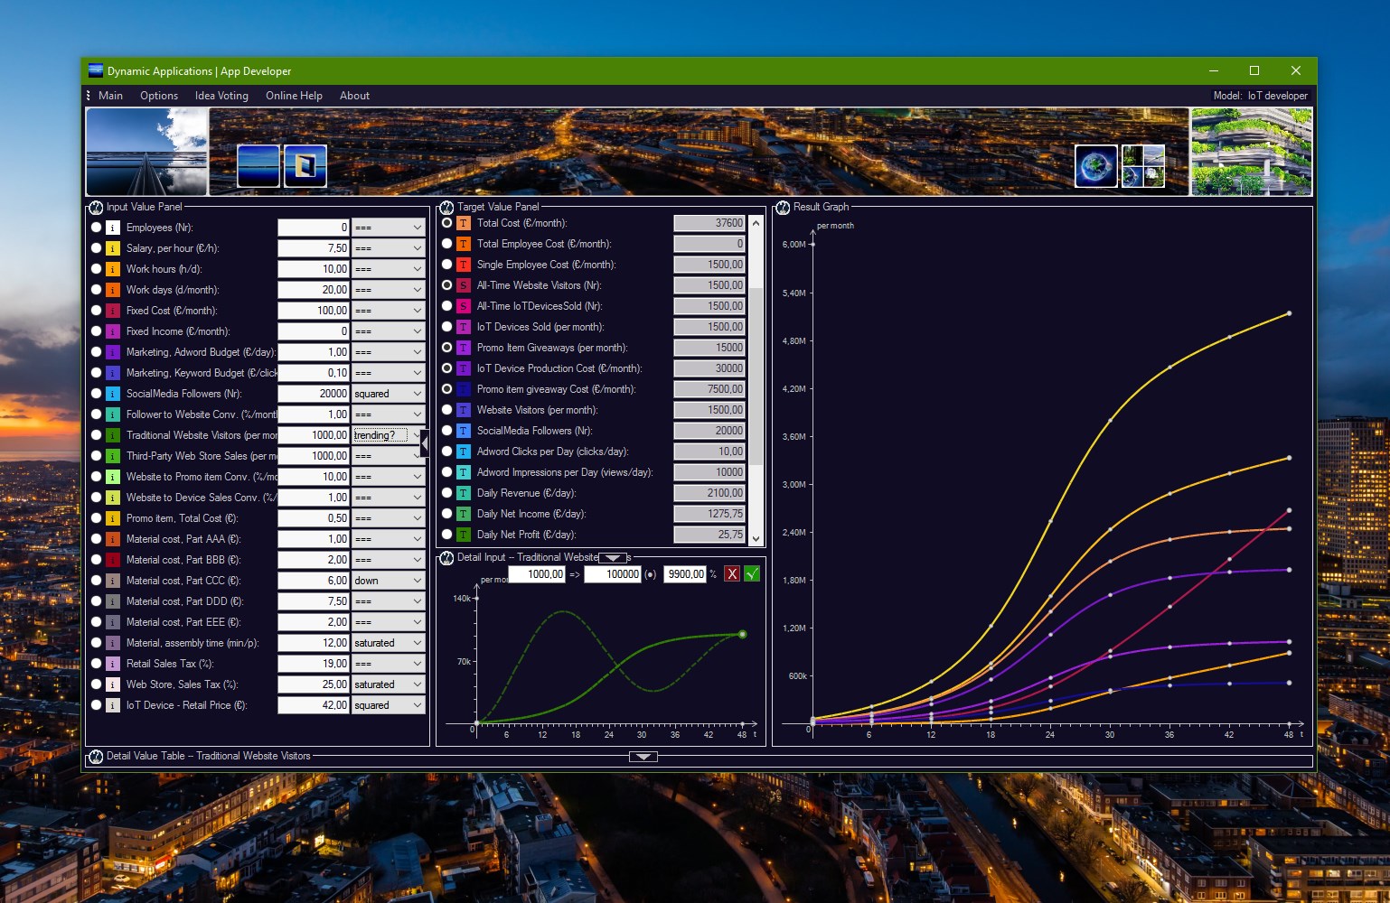Screen dimensions: 1390x903
Task: Open the Online Help menu
Action: pos(294,96)
